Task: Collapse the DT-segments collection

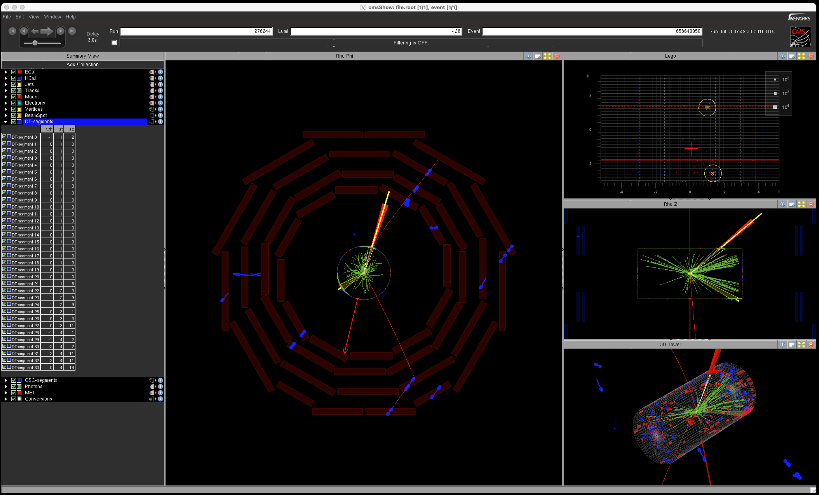Action: tap(6, 122)
